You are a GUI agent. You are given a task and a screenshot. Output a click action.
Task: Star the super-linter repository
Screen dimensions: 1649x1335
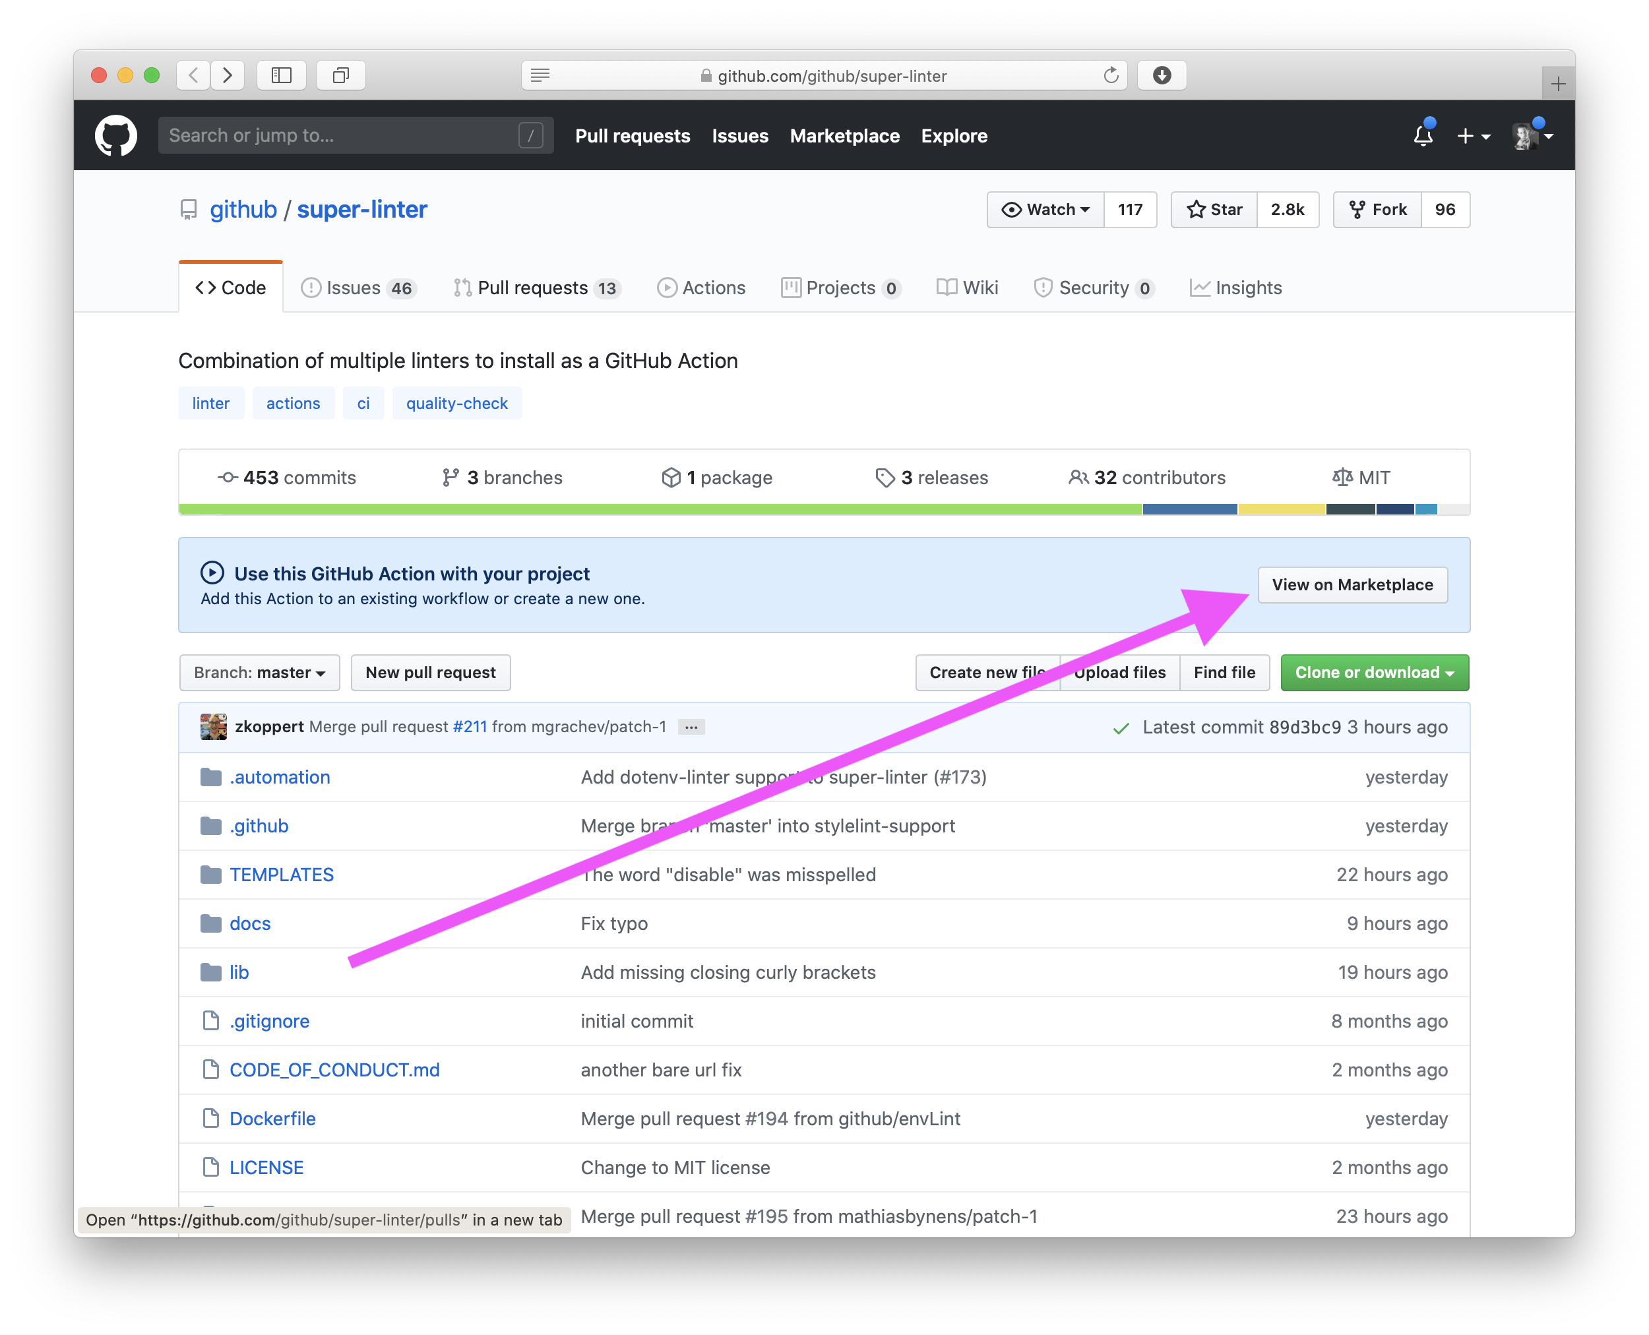tap(1214, 210)
